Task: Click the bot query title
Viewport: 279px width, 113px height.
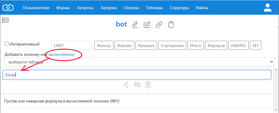Action: pyautogui.click(x=121, y=24)
